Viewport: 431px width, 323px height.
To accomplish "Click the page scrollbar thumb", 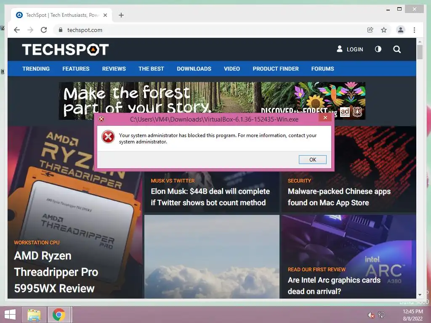I will [x=420, y=52].
